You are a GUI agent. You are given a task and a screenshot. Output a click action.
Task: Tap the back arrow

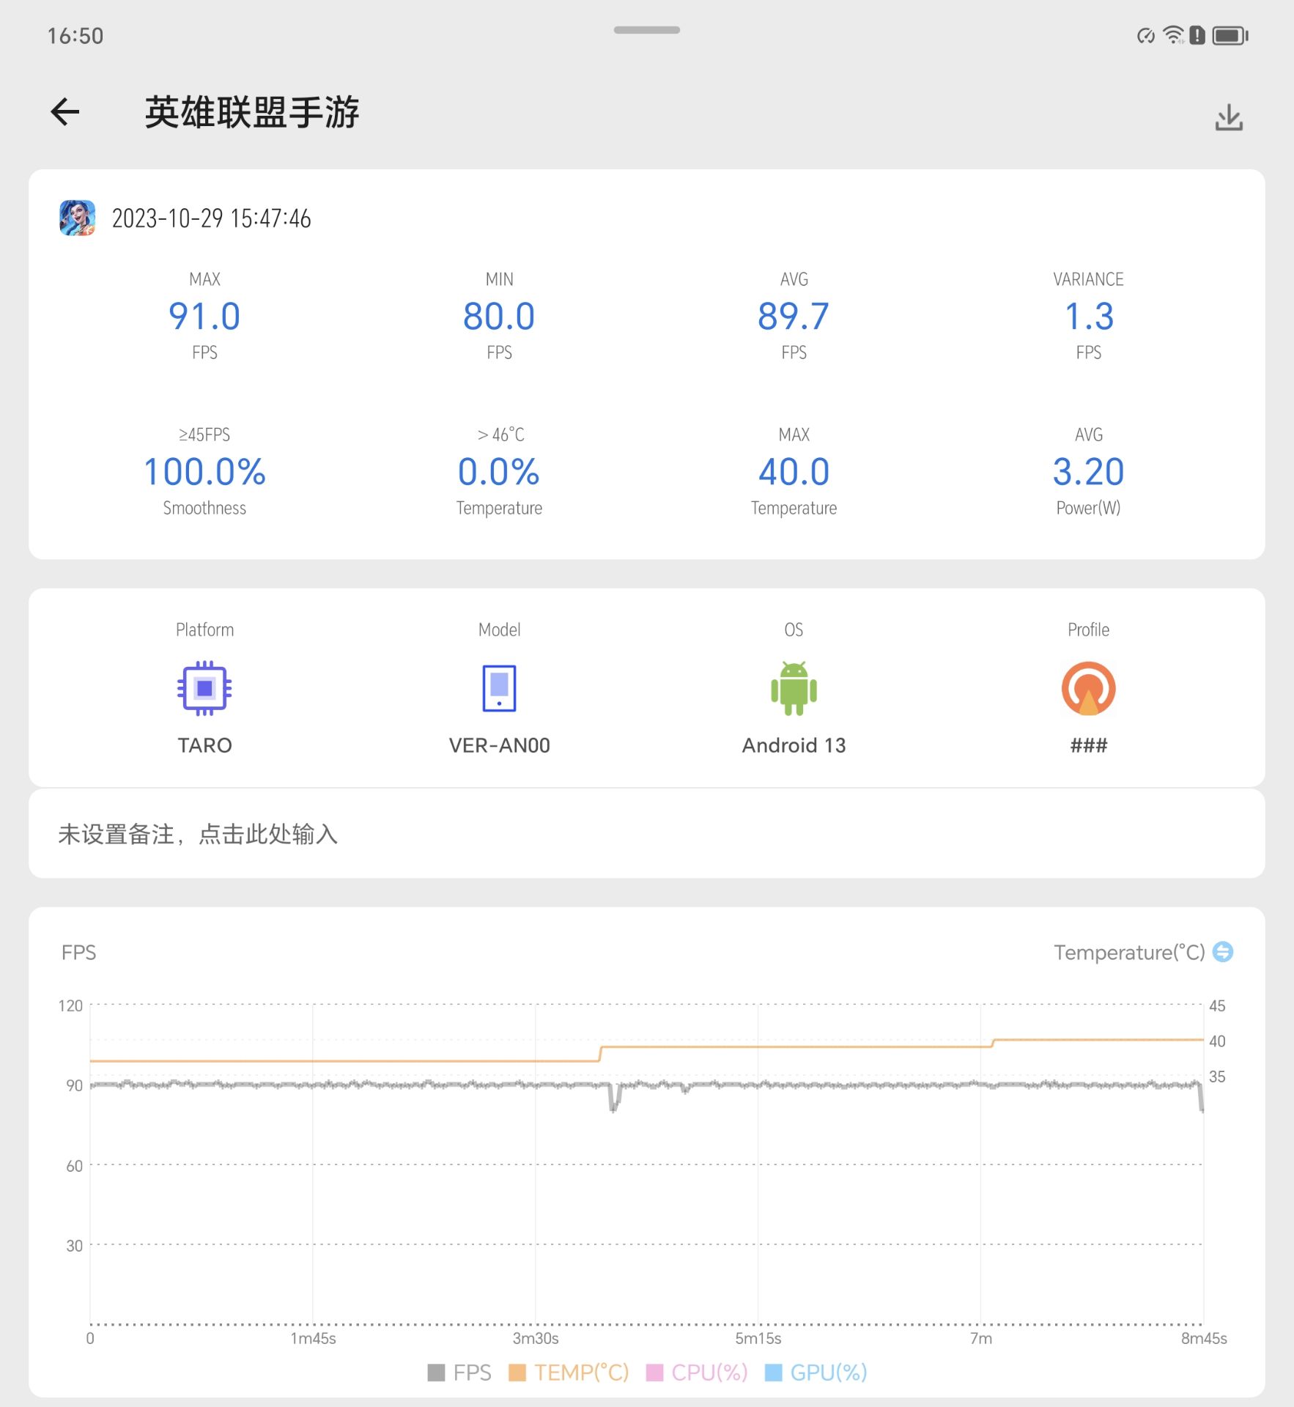(65, 112)
